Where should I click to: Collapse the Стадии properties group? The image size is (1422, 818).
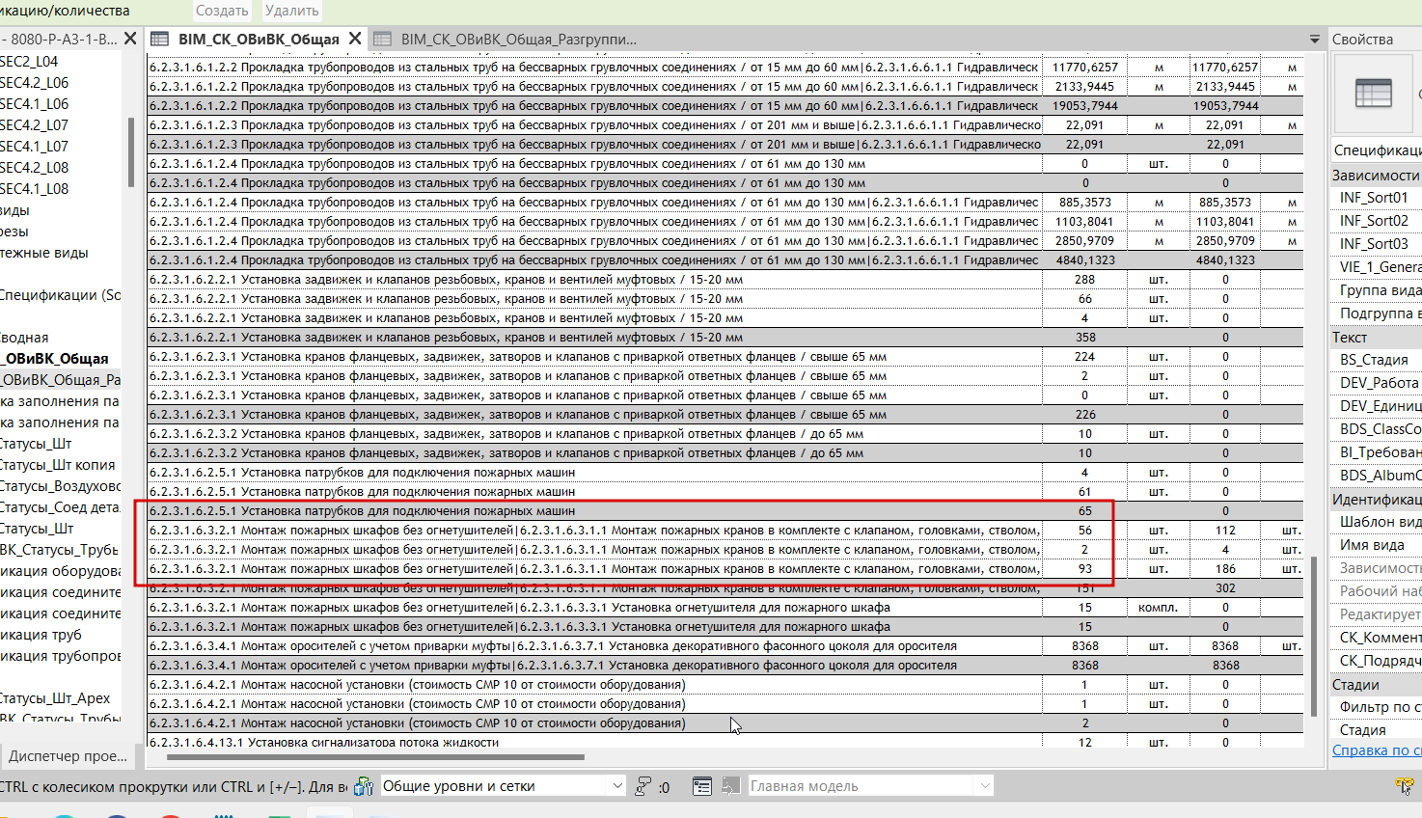tap(1377, 684)
